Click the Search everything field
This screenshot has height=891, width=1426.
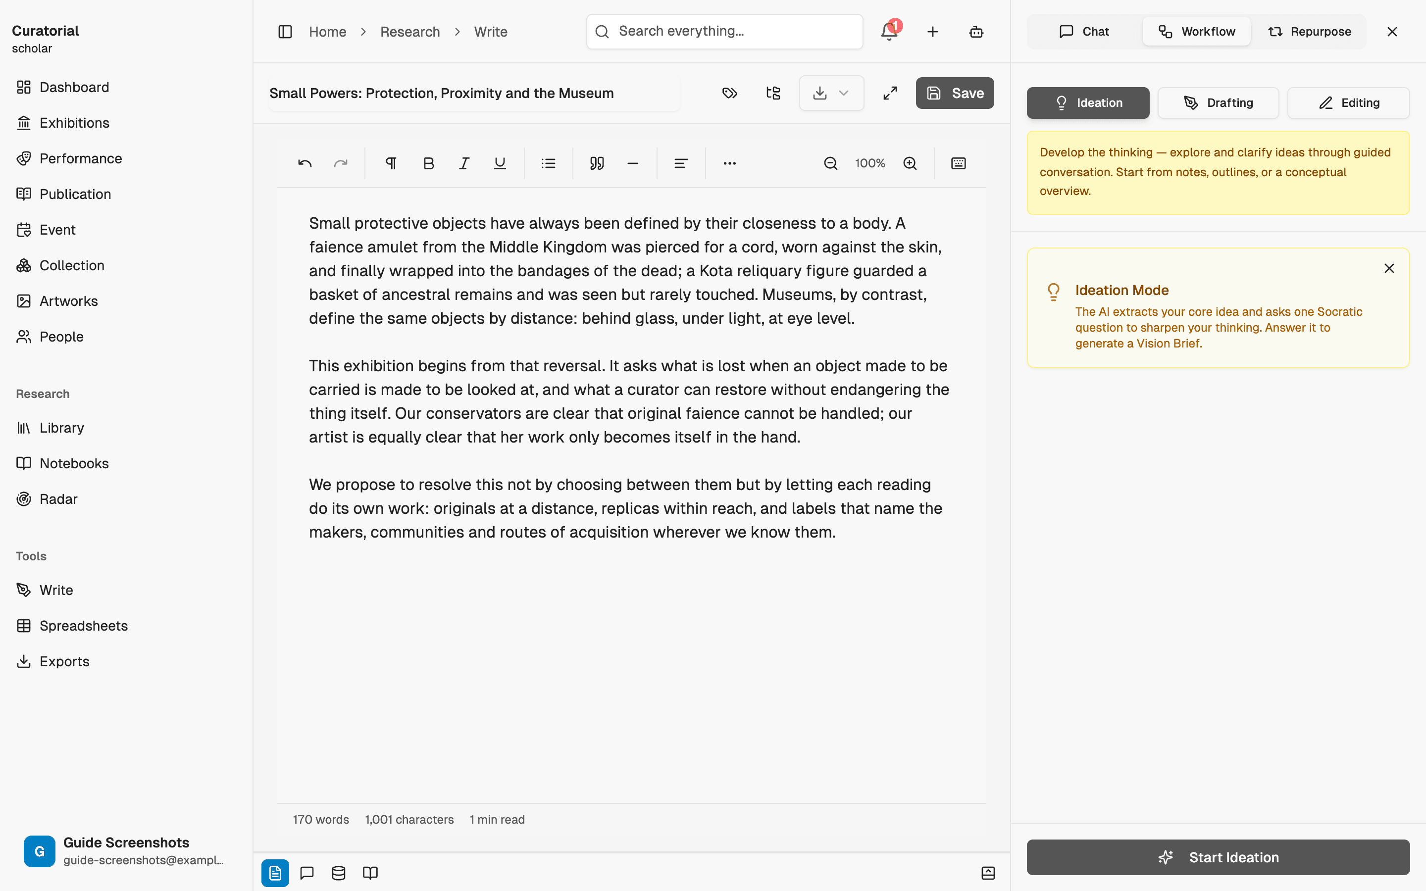[x=725, y=32]
